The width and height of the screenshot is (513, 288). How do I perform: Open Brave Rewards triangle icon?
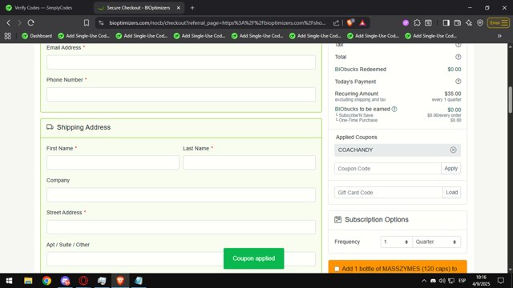tap(362, 23)
